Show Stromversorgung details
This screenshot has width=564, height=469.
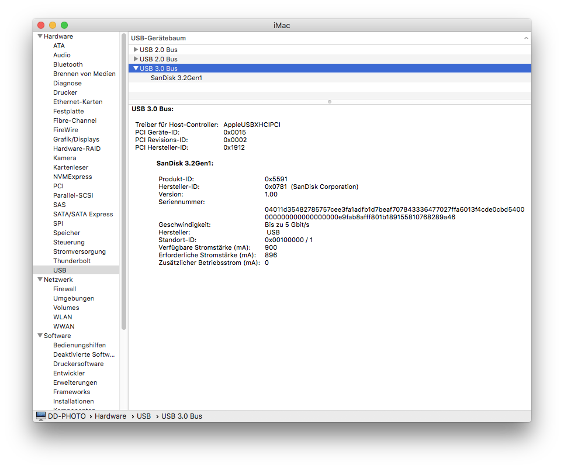(x=79, y=251)
